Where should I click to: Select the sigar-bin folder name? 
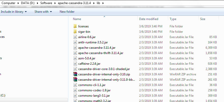point(84,32)
